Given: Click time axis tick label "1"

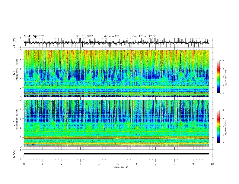Looking at the screenshot, I should click(43, 164).
